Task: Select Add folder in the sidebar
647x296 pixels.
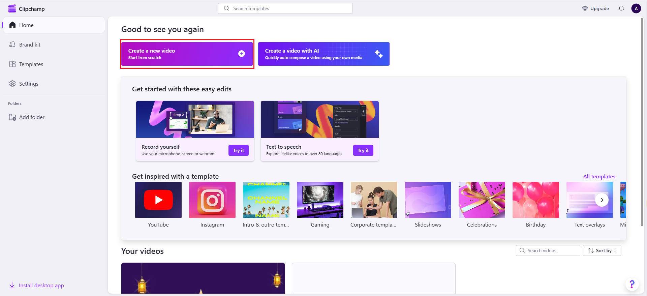Action: tap(54, 117)
